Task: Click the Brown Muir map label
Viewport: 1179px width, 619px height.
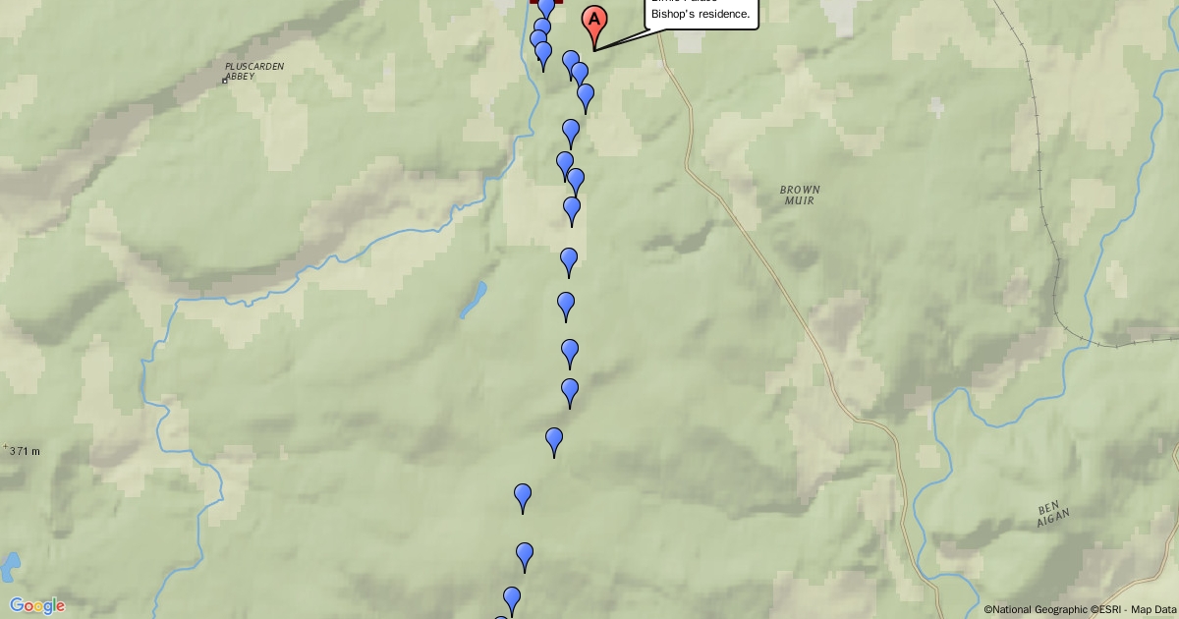Action: coord(801,195)
